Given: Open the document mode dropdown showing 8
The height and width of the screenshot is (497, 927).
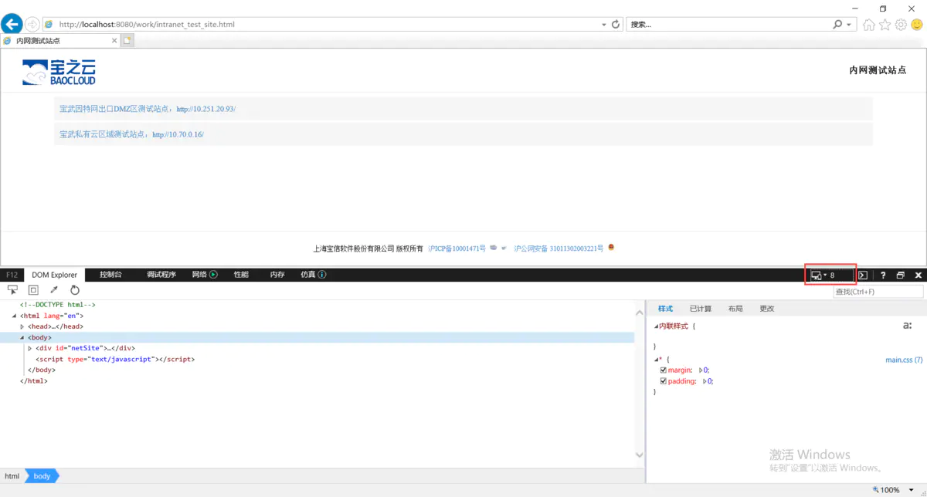Looking at the screenshot, I should (830, 276).
